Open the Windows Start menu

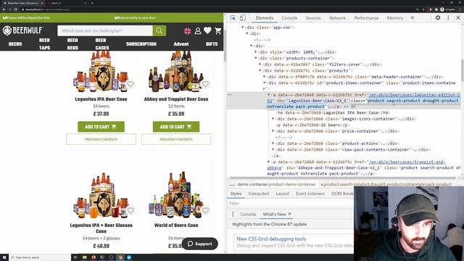[x=4, y=257]
